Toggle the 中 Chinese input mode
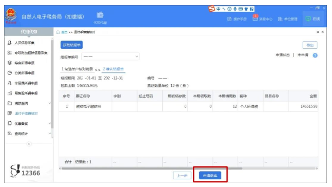 click(218, 9)
